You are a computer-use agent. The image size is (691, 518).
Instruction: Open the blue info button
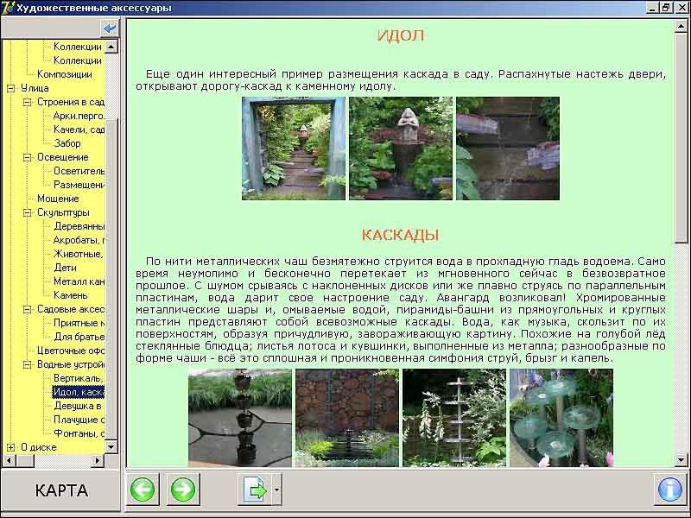670,490
